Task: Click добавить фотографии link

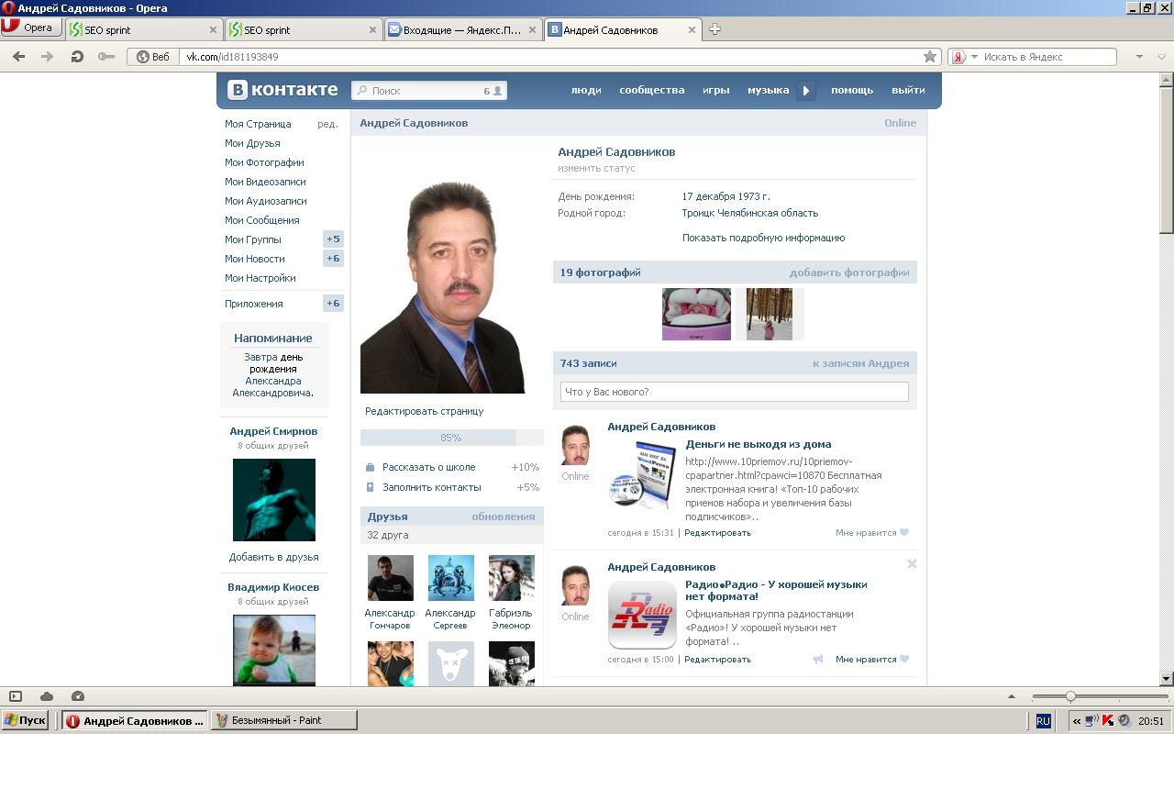Action: click(849, 272)
